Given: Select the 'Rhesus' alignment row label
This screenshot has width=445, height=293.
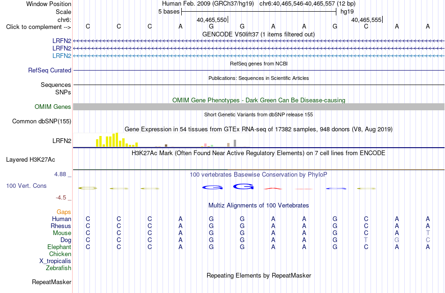Looking at the screenshot, I should pyautogui.click(x=61, y=226).
